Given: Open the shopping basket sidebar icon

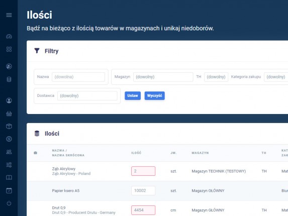Looking at the screenshot, I should point(9,114).
